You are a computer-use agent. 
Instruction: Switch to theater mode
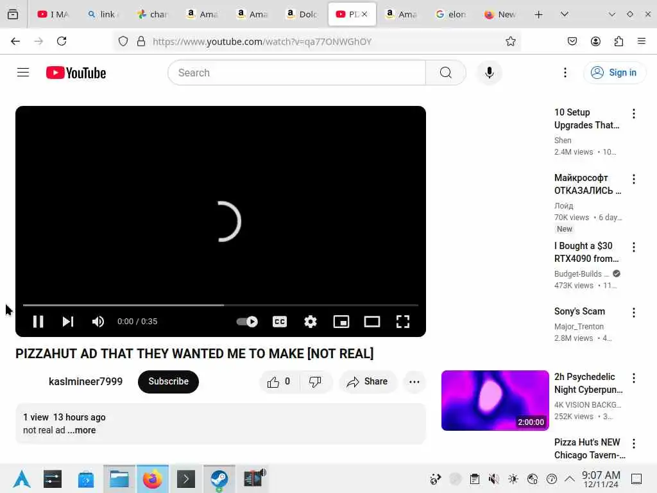371,322
